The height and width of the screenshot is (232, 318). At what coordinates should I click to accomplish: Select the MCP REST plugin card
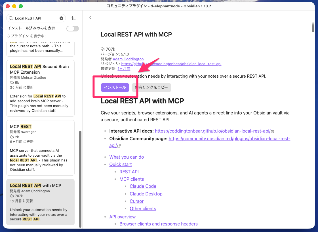[40, 148]
